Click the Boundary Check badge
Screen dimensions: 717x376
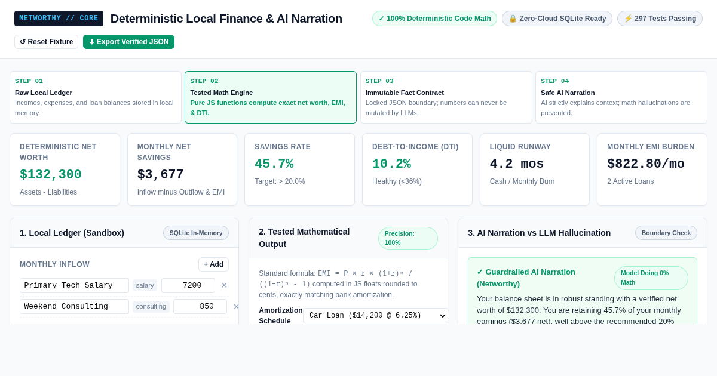point(666,233)
